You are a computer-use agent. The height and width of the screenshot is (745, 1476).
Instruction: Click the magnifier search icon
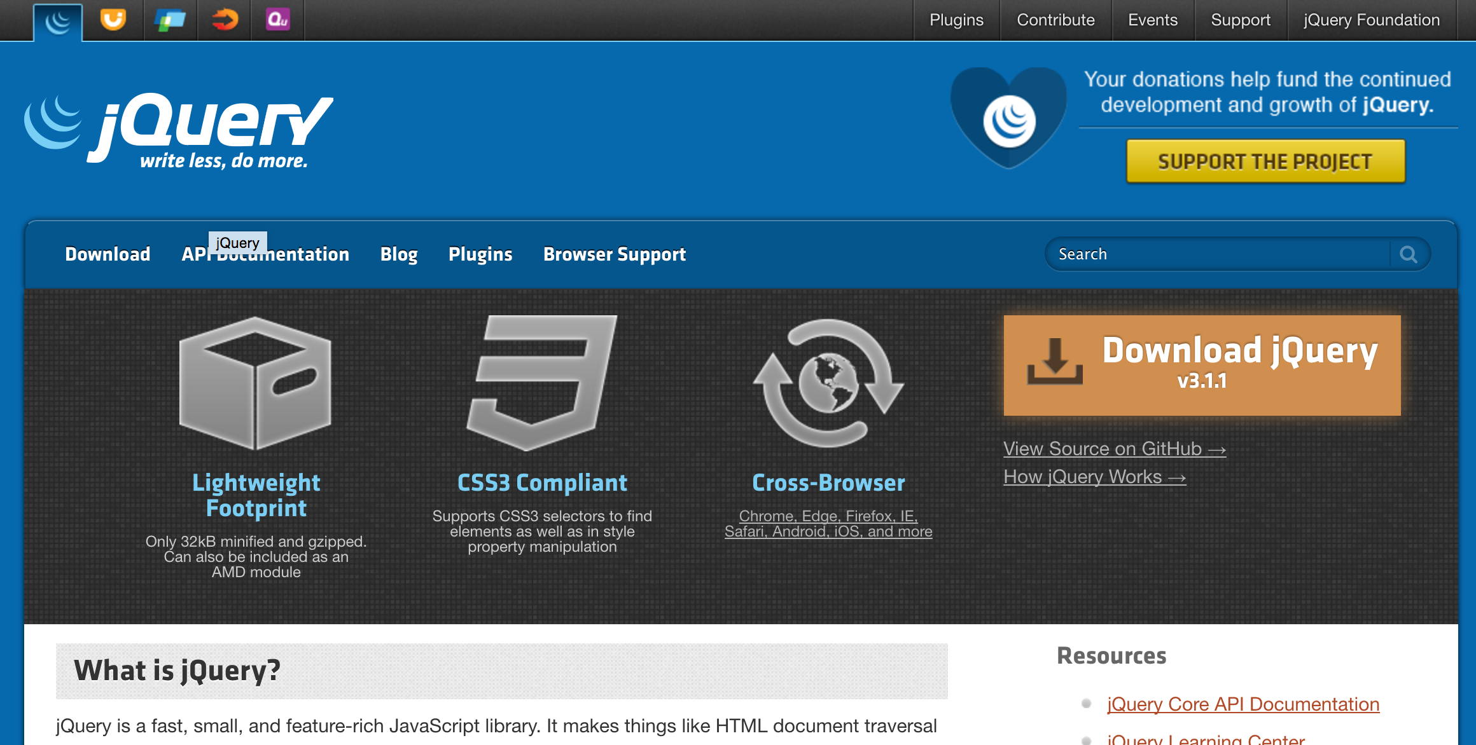(x=1409, y=254)
